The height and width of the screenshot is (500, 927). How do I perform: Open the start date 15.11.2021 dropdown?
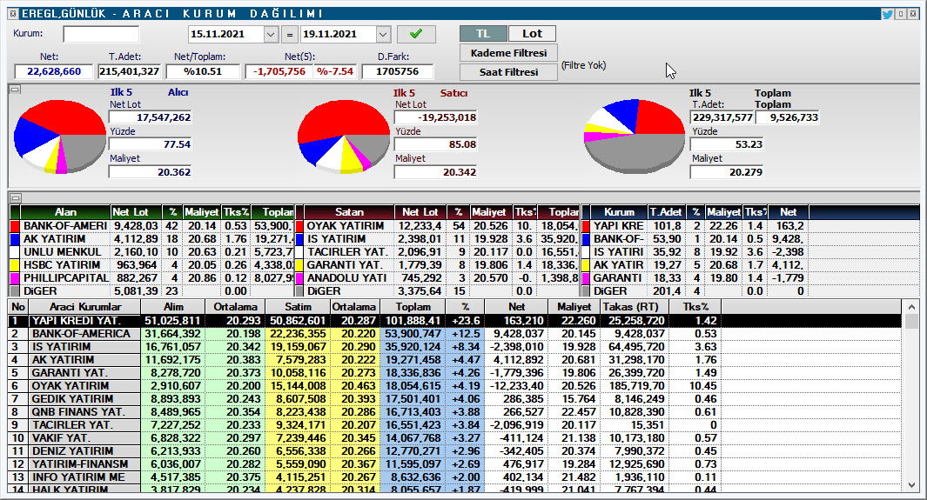click(271, 34)
